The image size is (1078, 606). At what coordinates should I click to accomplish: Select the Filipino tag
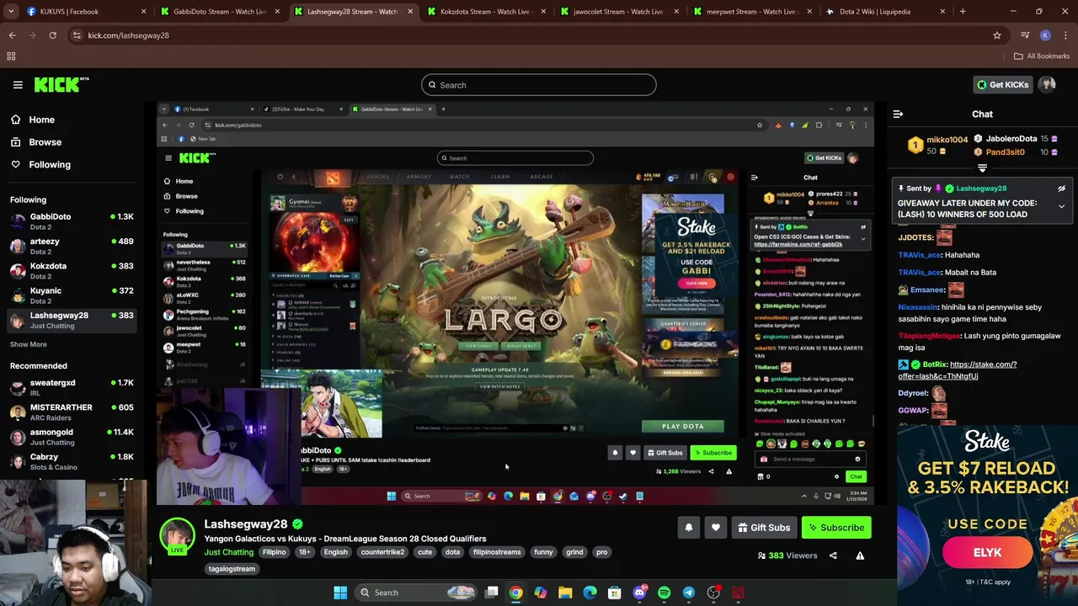point(274,552)
